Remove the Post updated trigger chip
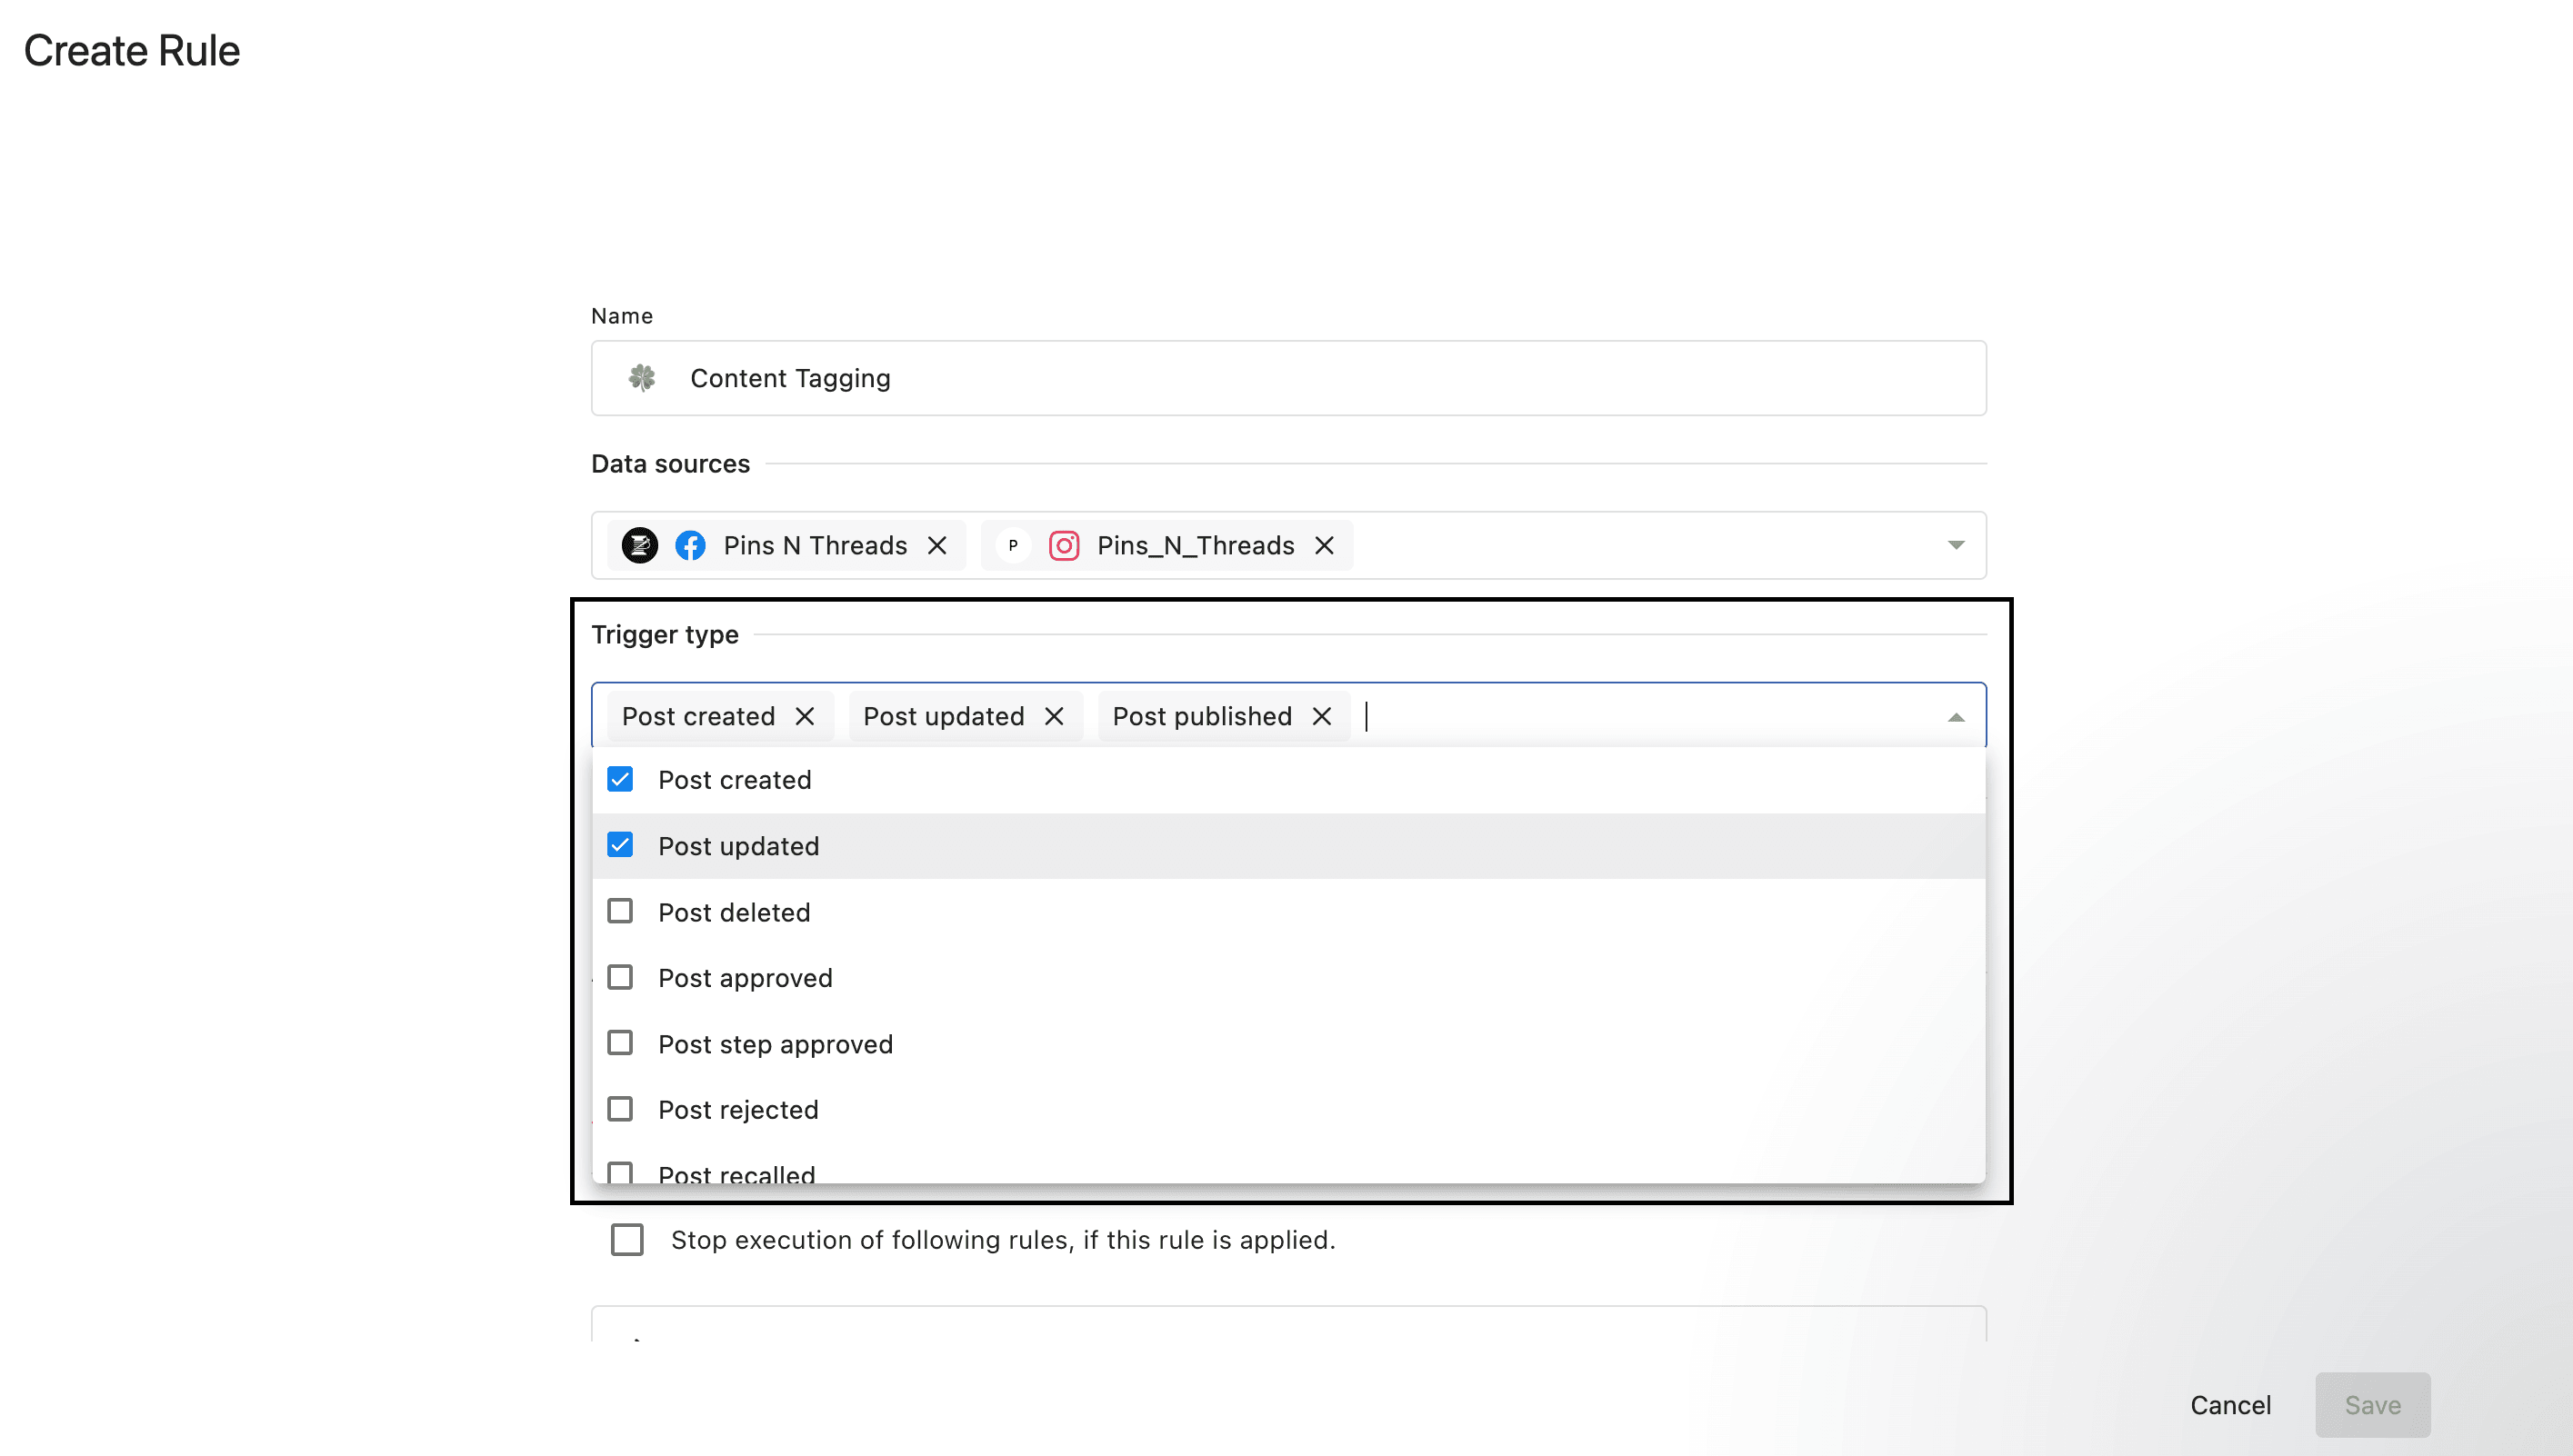The height and width of the screenshot is (1456, 2573). (1054, 716)
